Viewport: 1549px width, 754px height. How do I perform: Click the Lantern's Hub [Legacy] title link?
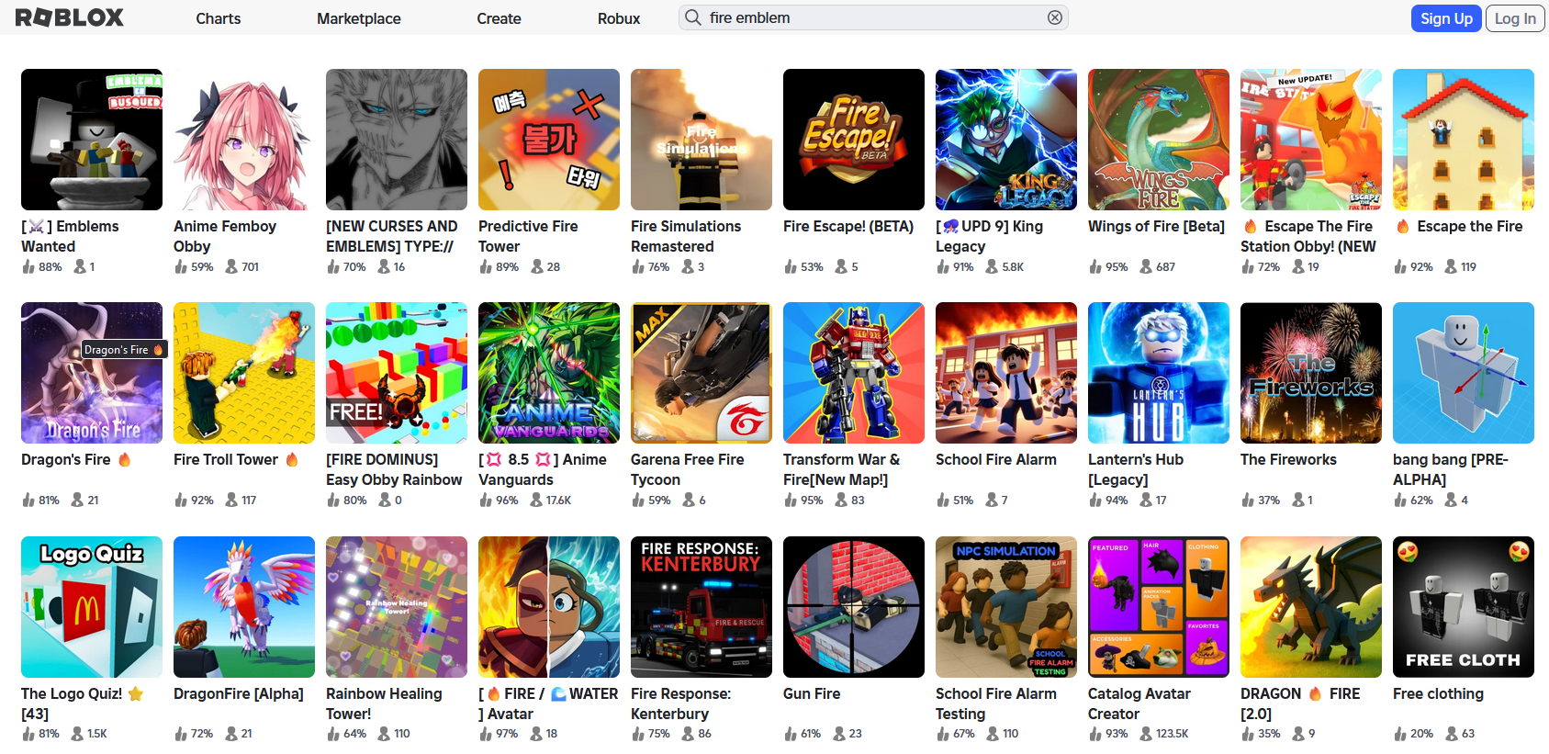1136,469
